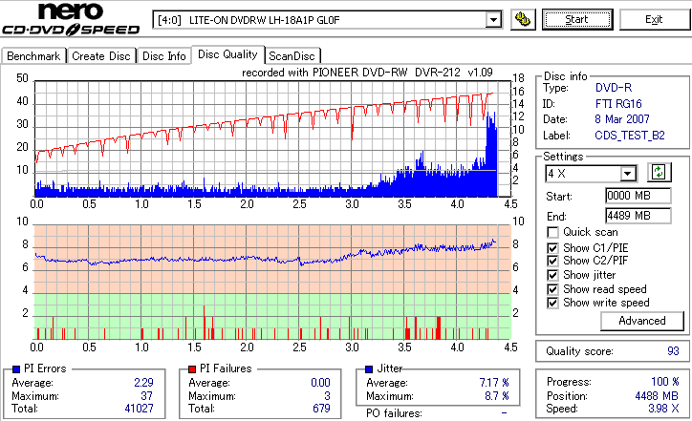692x421 pixels.
Task: Click the Position value 4488 MB
Action: 657,396
